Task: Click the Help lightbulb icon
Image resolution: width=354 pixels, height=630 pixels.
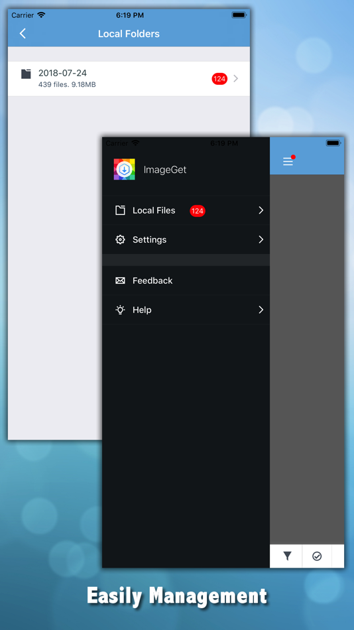Action: coord(120,310)
